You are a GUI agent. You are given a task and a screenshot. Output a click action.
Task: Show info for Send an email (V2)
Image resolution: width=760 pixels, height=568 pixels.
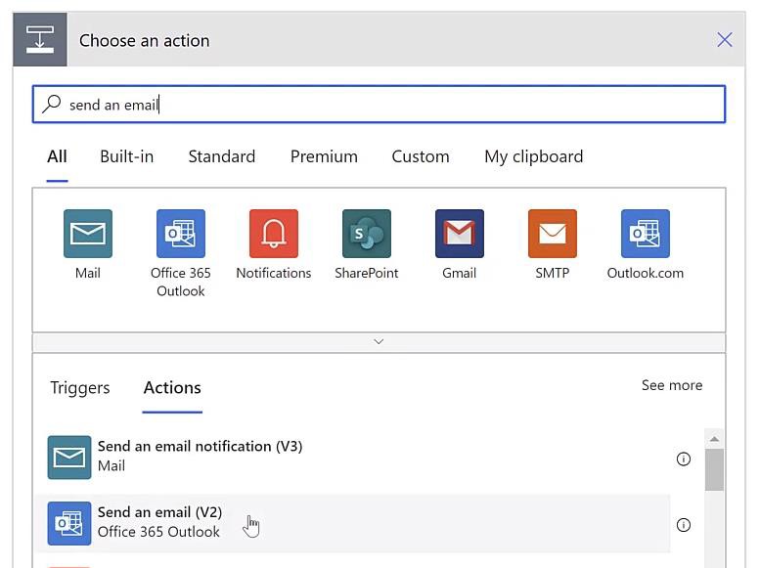point(684,525)
